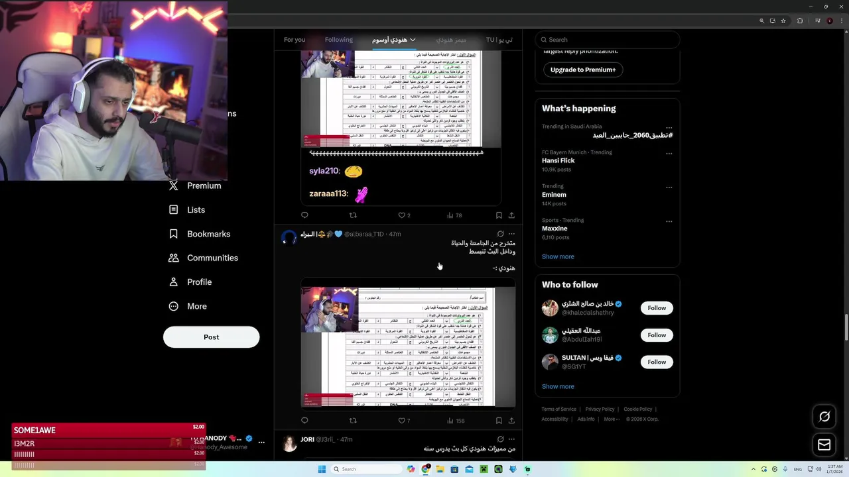
Task: Open options for Eminem trend
Action: pos(669,187)
